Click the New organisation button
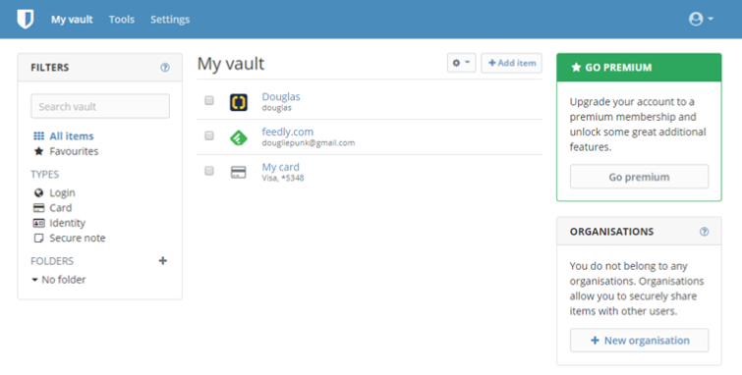This screenshot has width=742, height=375. click(x=640, y=341)
